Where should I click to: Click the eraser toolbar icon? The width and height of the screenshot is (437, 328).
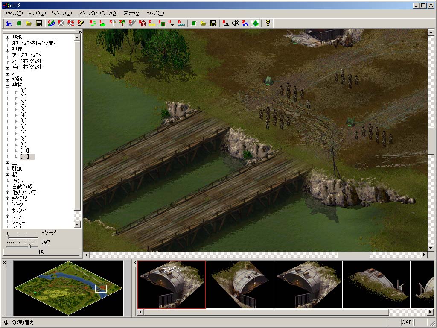(x=80, y=23)
